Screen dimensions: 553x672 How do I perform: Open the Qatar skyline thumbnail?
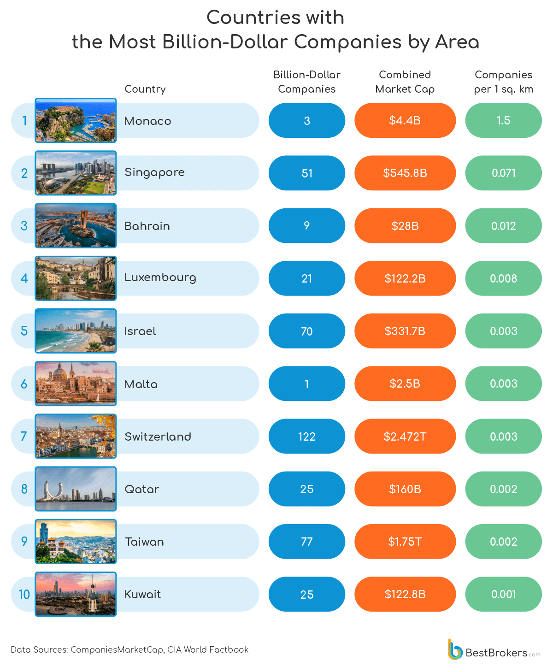[76, 489]
